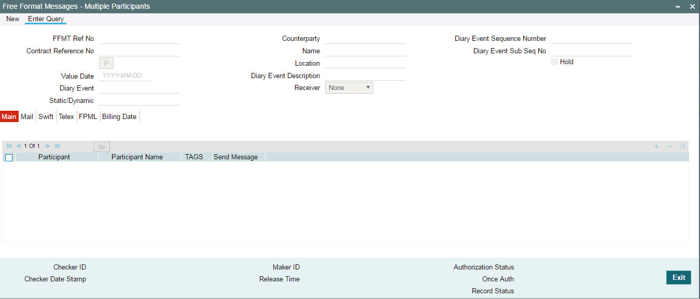Switch to the Swift tab
700x299 pixels.
click(46, 116)
